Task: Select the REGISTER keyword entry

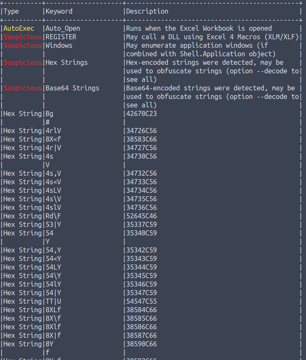Action: 61,37
